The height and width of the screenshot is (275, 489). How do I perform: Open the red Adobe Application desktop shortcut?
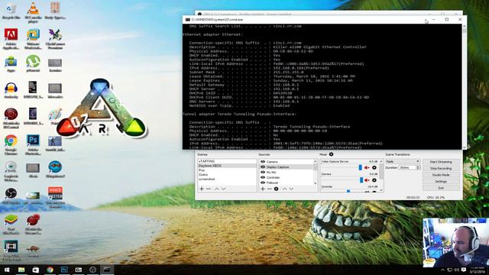click(11, 38)
